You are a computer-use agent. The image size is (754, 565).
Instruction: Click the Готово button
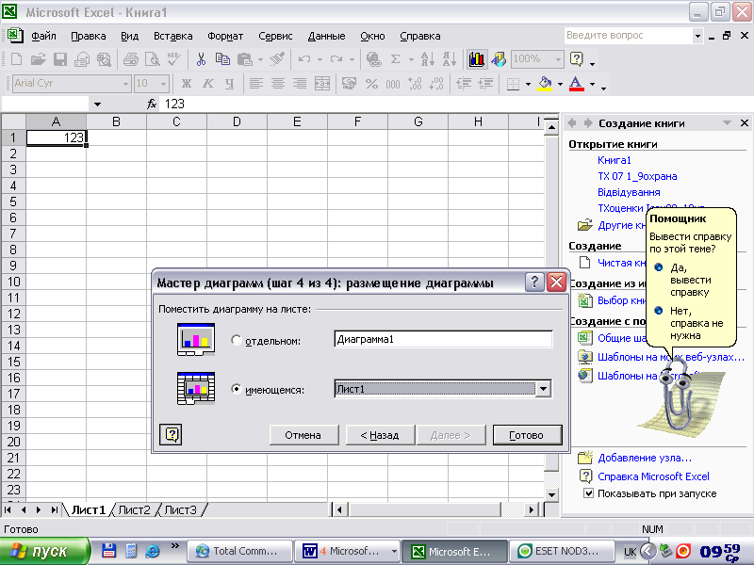coord(527,435)
